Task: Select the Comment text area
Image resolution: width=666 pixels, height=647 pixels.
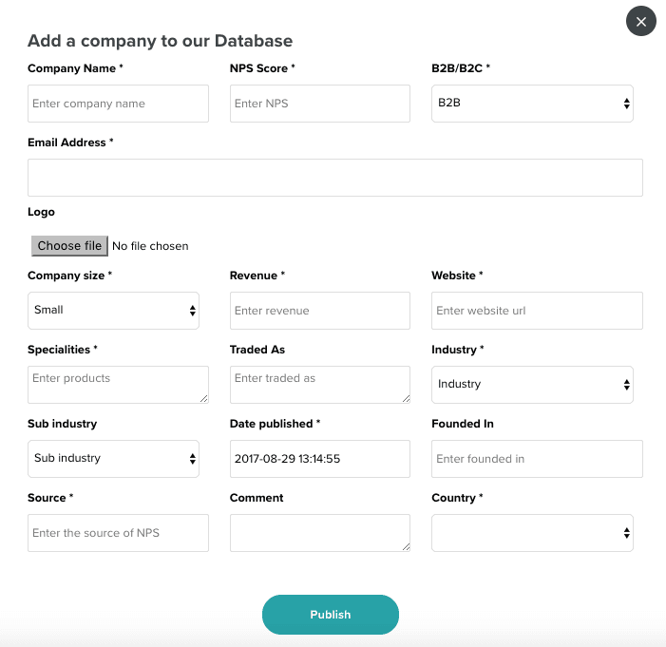Action: point(320,532)
